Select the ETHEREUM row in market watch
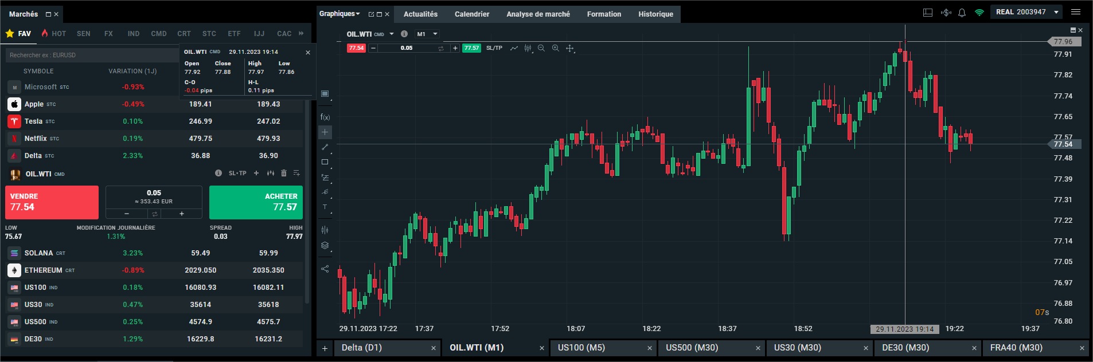The image size is (1093, 362). coord(155,270)
